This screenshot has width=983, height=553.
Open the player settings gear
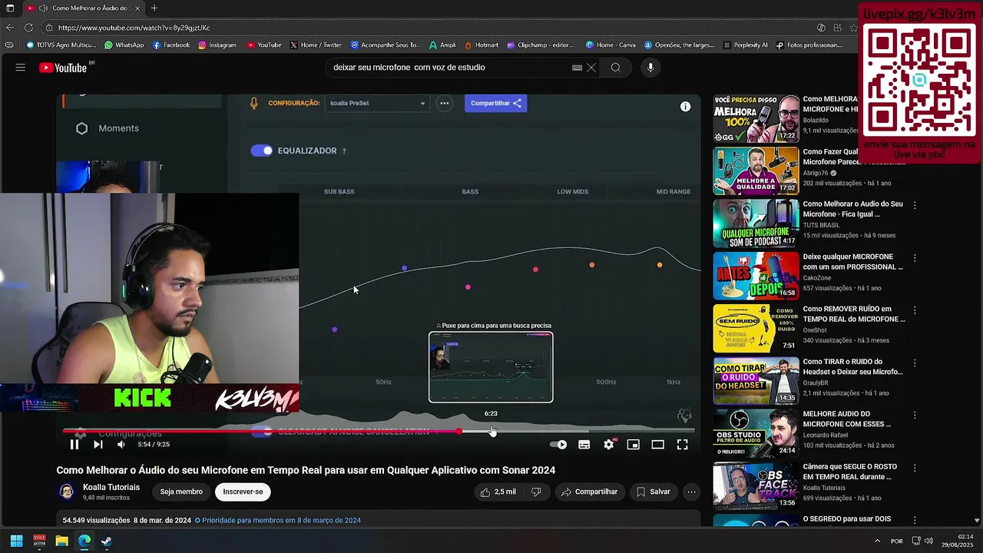[608, 445]
